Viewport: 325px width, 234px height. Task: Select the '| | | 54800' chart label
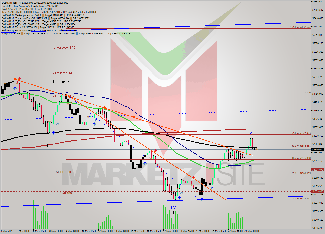tap(59, 81)
